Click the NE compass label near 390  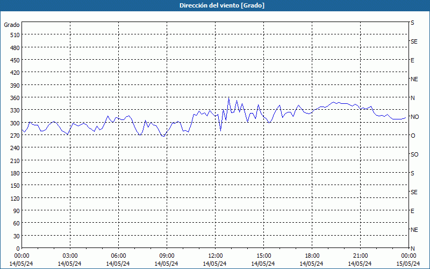point(414,79)
